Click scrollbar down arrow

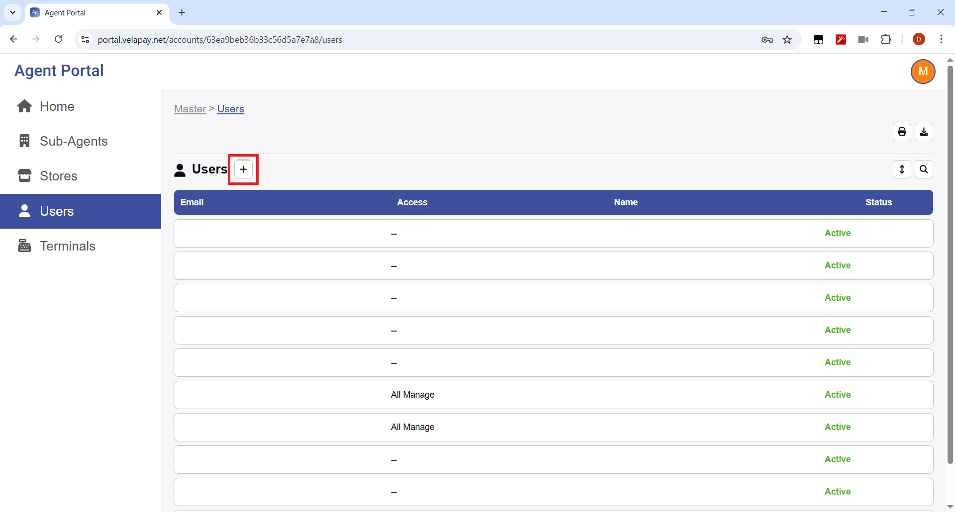[x=950, y=507]
